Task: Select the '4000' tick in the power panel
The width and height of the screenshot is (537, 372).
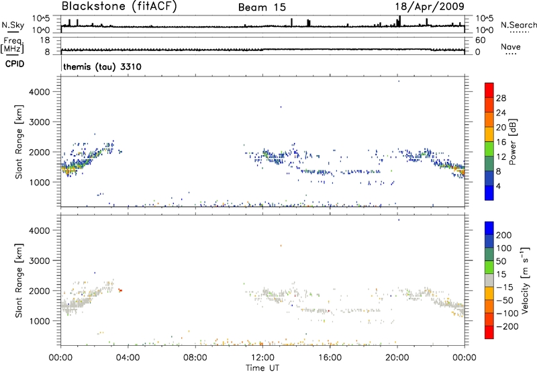Action: [39, 92]
